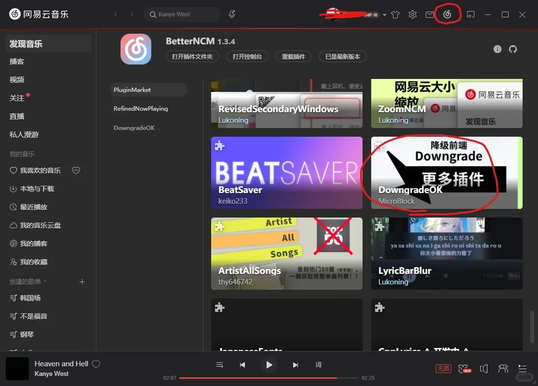Viewport: 538px width, 386px height.
Task: Click 已是最新版本 button
Action: click(x=342, y=56)
